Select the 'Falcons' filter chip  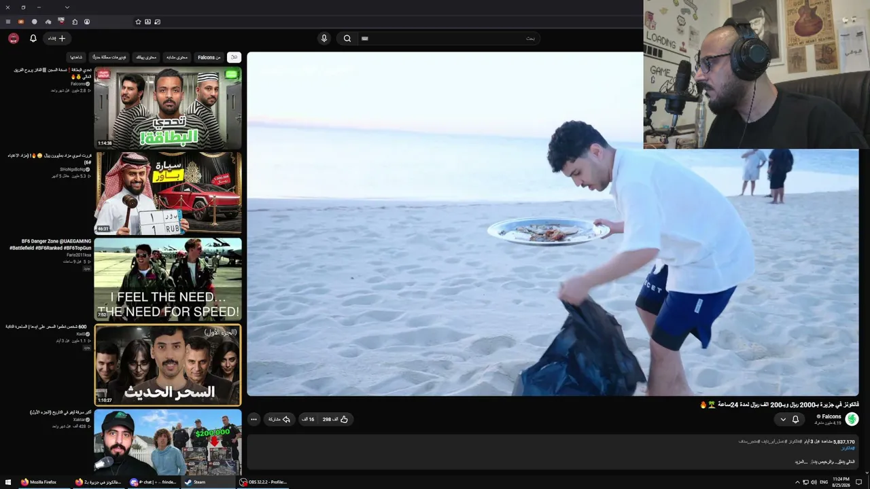[x=209, y=58]
